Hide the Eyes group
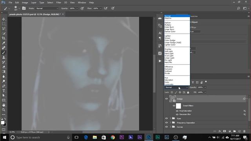251x141 pixels. pyautogui.click(x=166, y=118)
